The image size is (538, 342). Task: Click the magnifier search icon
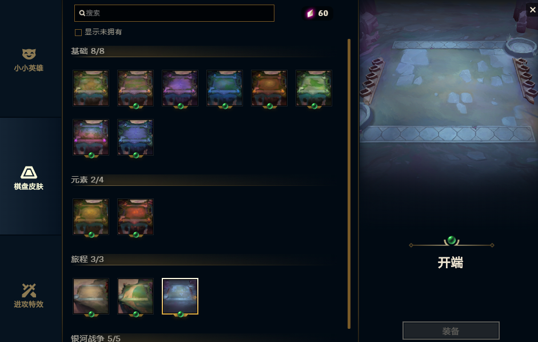pos(82,13)
